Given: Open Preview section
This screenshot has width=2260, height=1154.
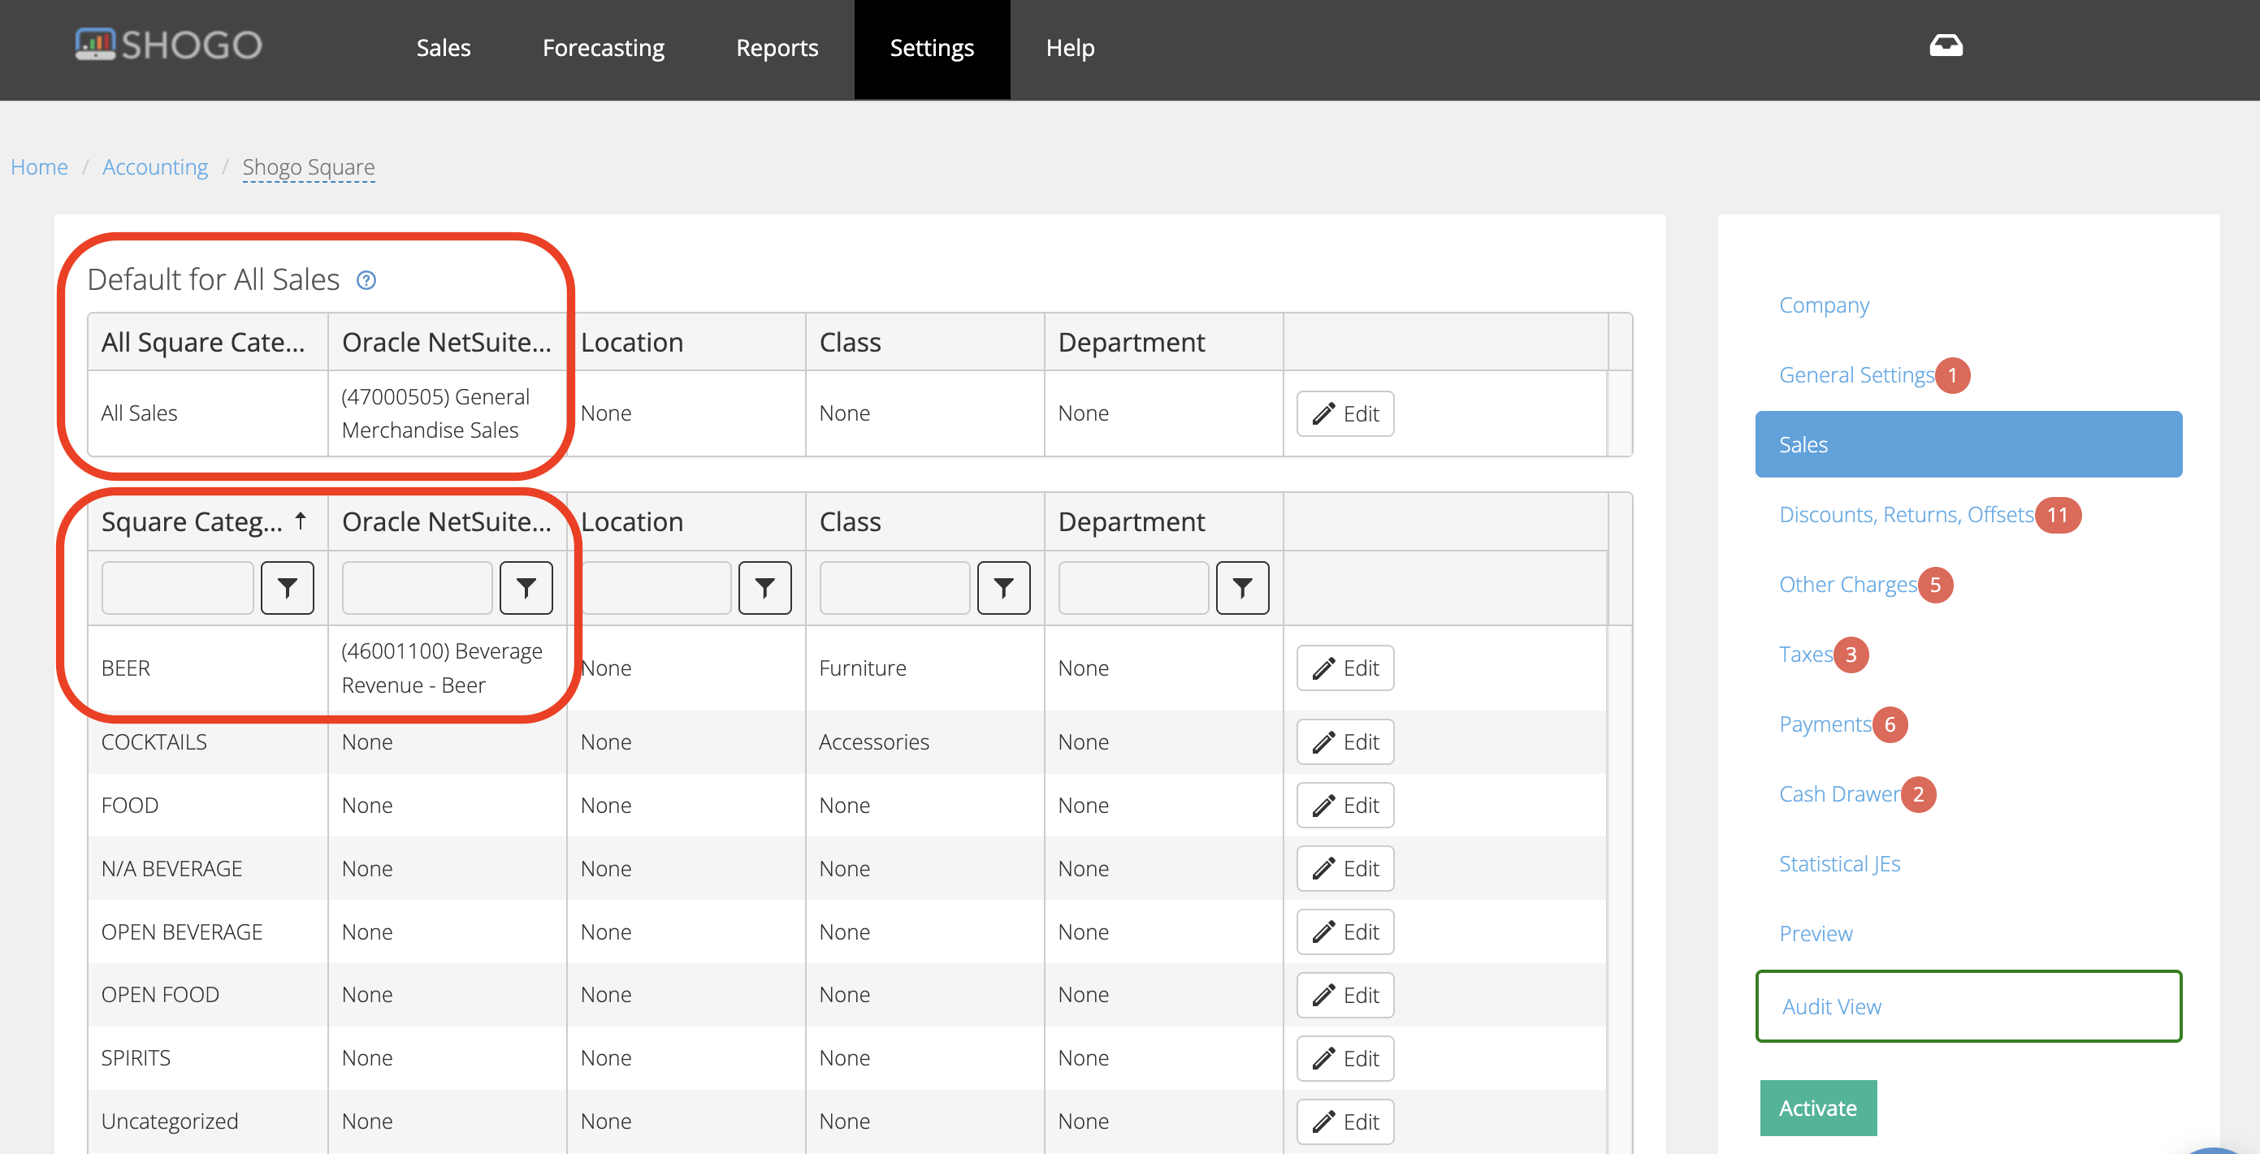Looking at the screenshot, I should (x=1816, y=934).
